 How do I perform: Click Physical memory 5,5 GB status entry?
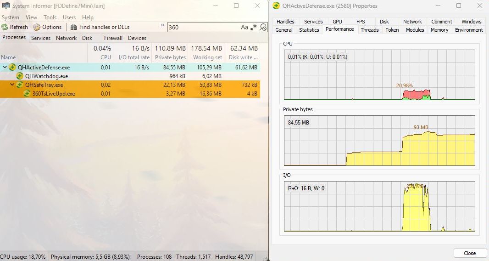click(90, 256)
